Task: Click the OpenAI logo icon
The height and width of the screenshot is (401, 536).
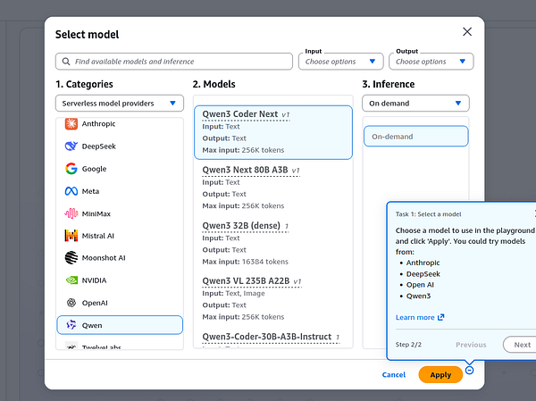Action: [71, 303]
